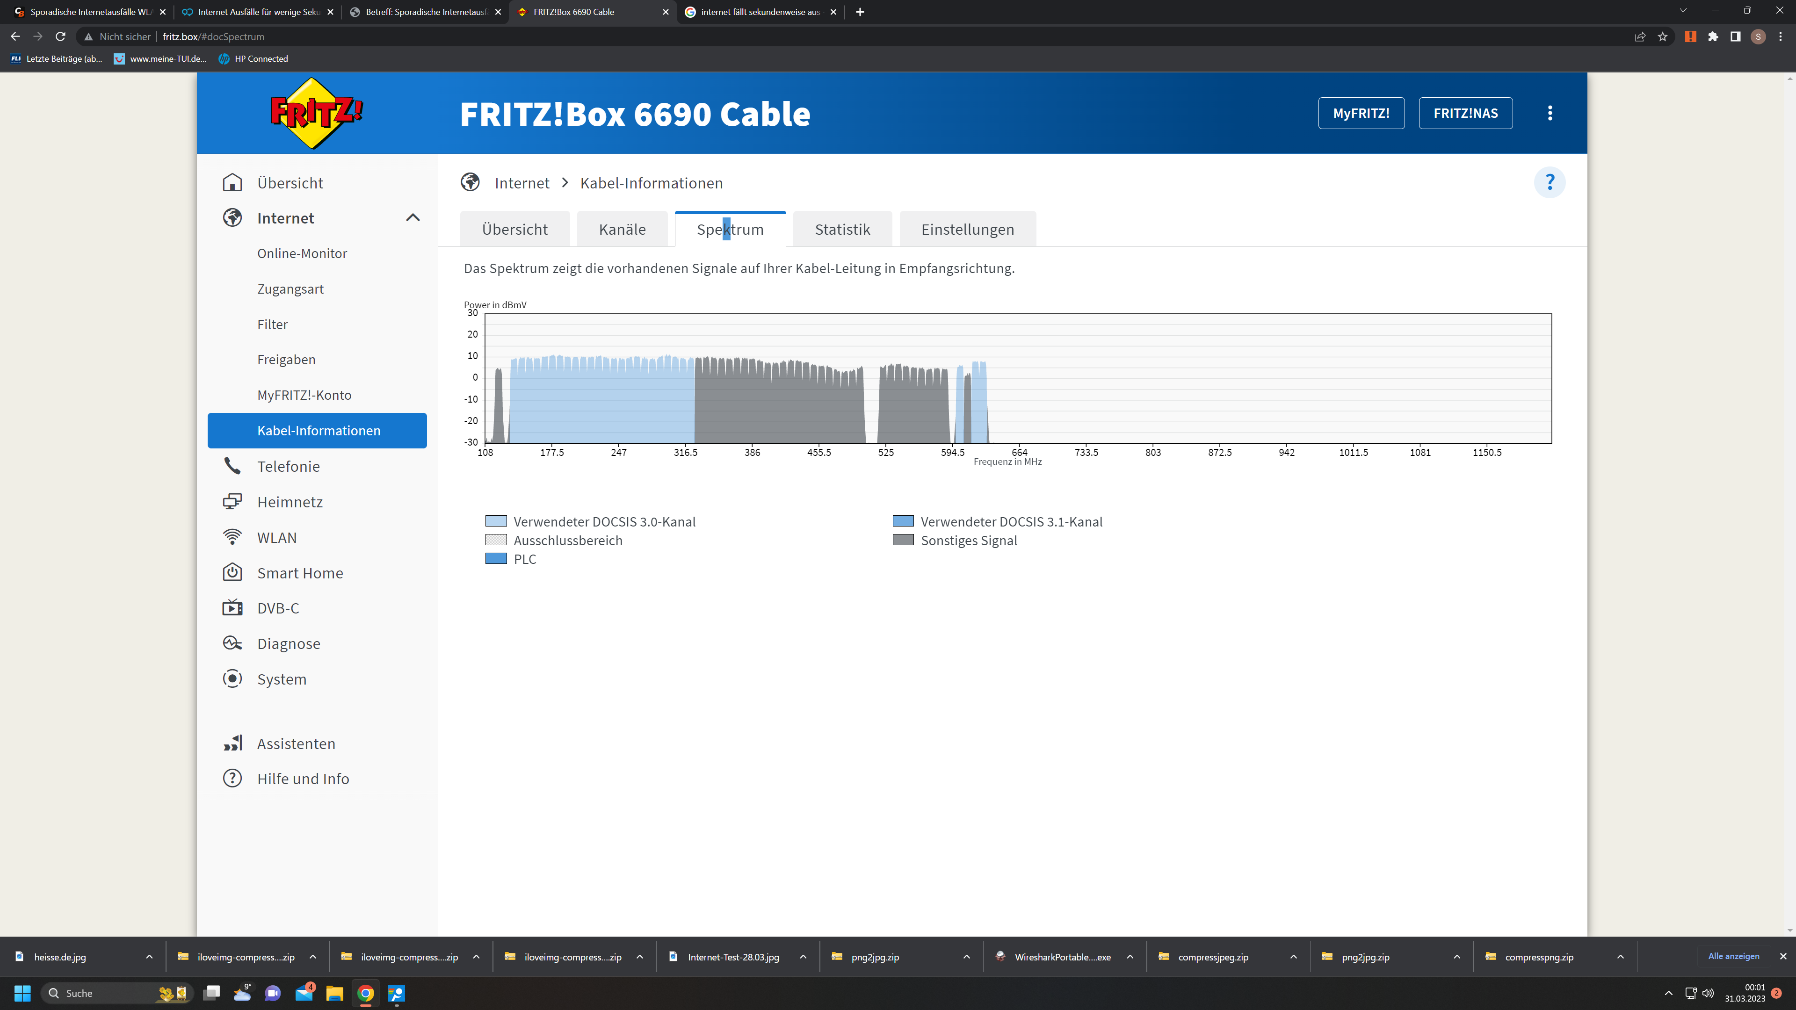
Task: Click the DOCSIS 3.1-Kanal legend swatch
Action: (x=903, y=521)
